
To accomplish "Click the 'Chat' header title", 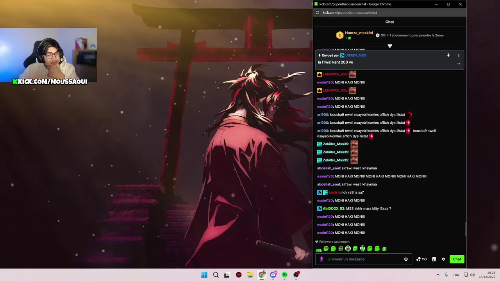I will point(390,22).
